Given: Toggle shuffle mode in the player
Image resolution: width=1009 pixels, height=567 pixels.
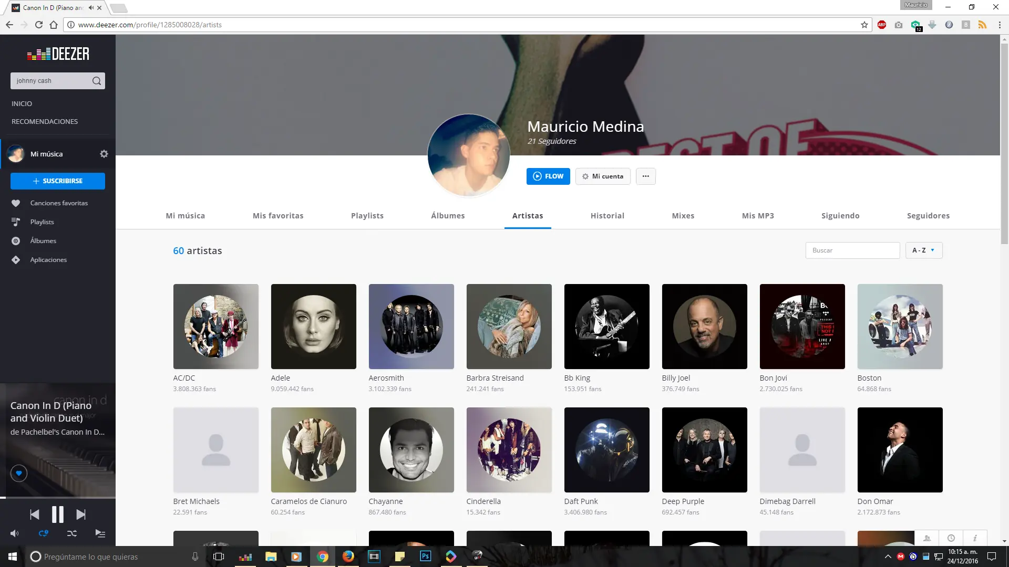Looking at the screenshot, I should (x=72, y=533).
